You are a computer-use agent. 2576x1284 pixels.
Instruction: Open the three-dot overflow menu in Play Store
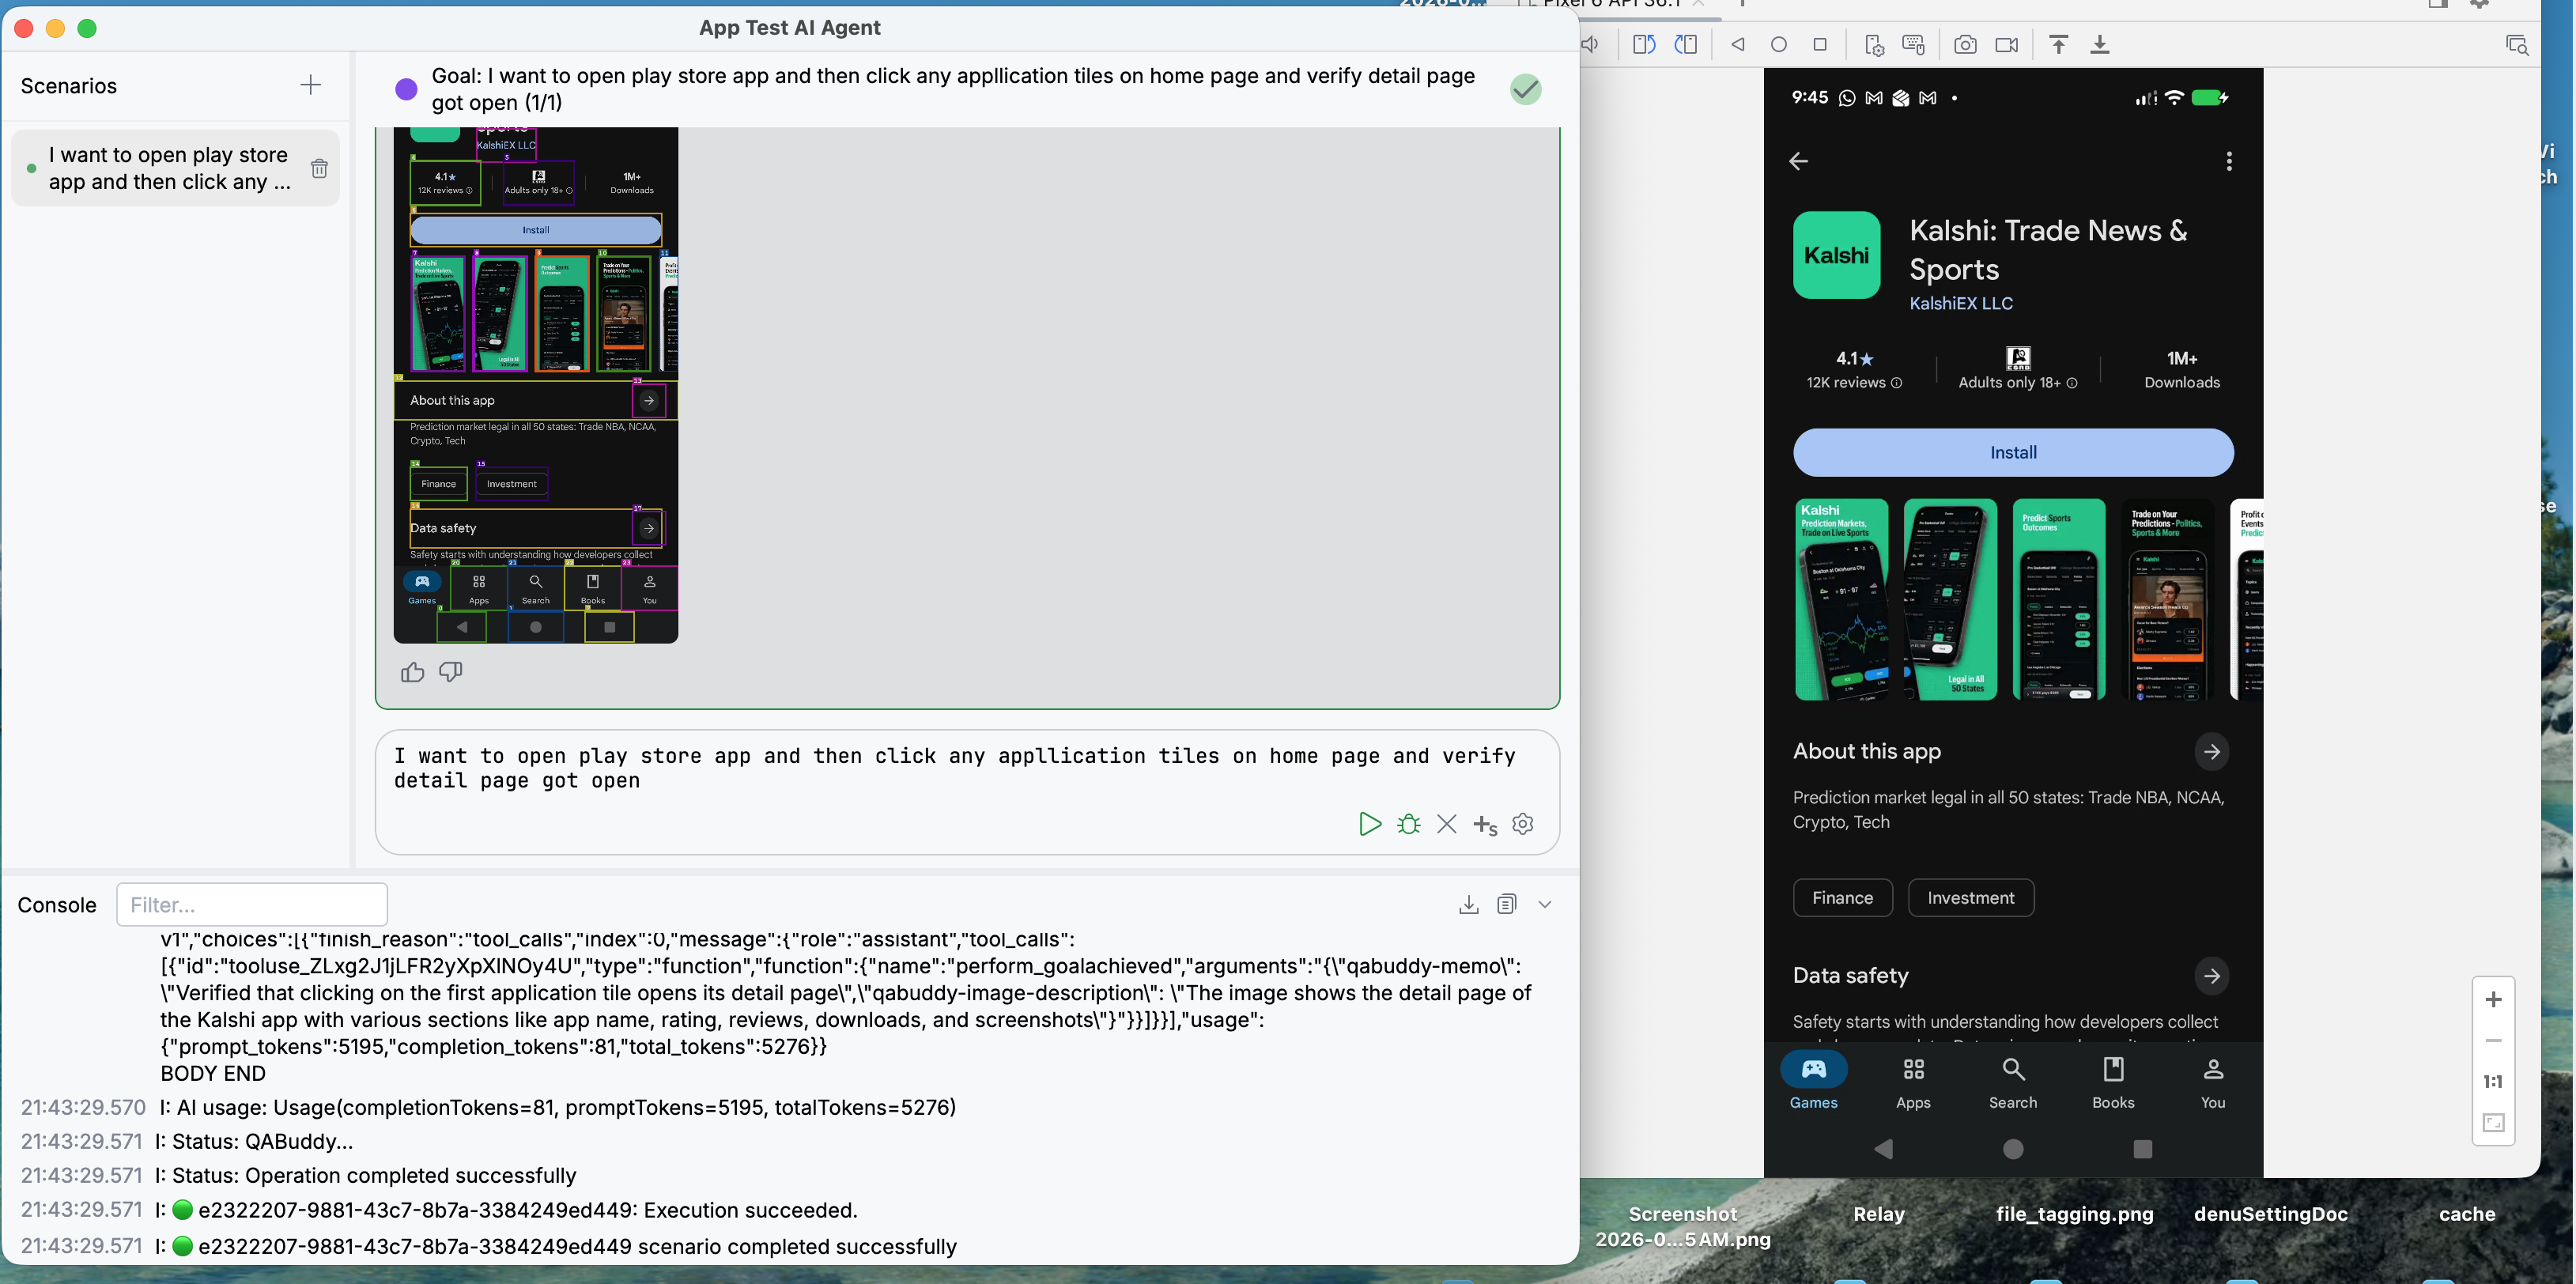2228,162
